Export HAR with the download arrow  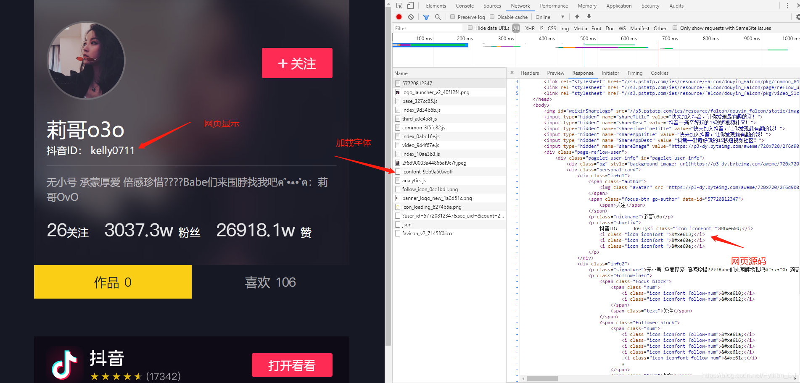coord(589,17)
